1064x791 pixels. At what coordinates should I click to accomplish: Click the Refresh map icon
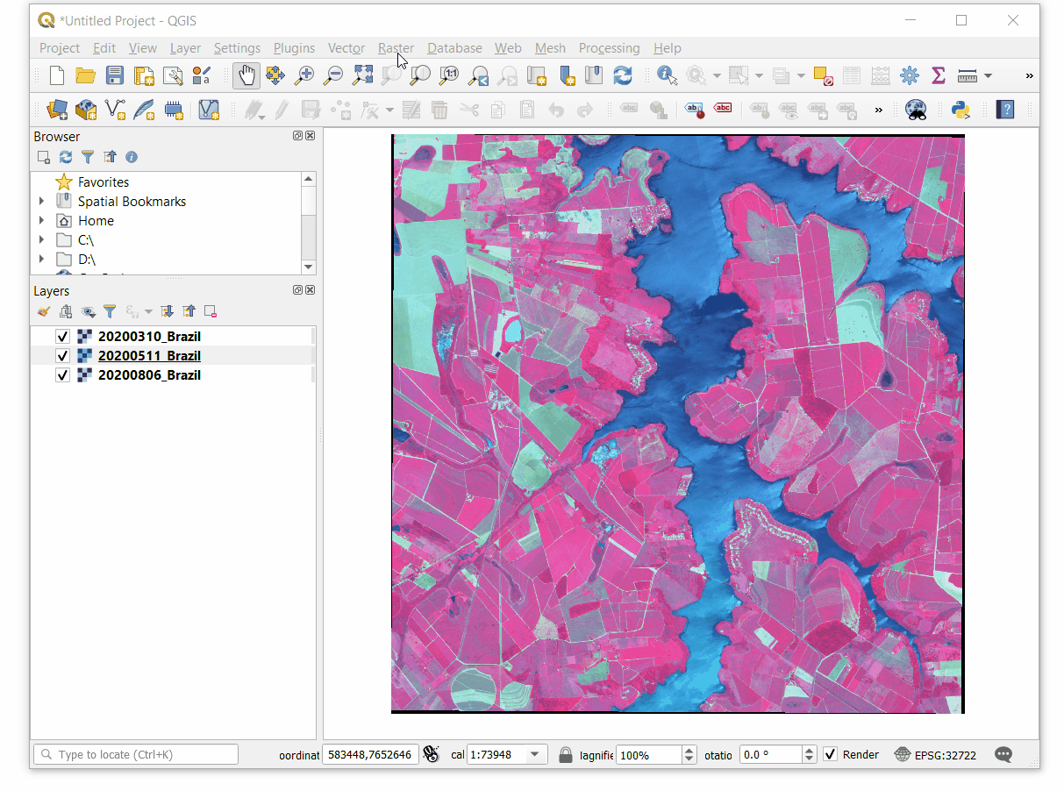click(x=623, y=75)
